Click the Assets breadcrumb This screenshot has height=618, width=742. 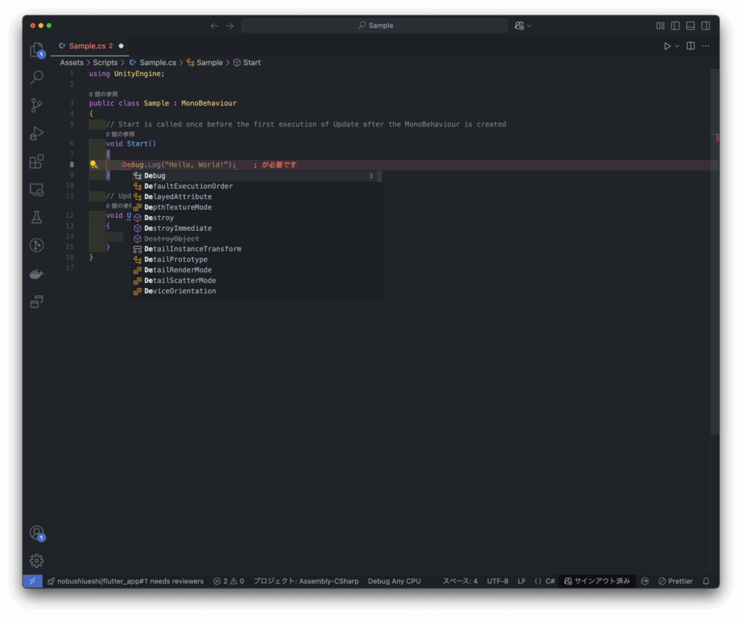(72, 62)
